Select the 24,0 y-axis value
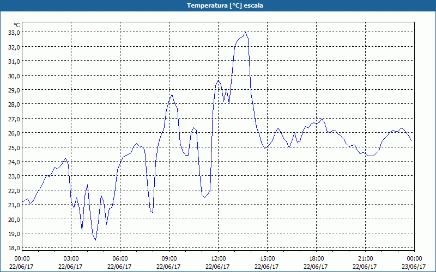This screenshot has height=272, width=436. [x=15, y=162]
